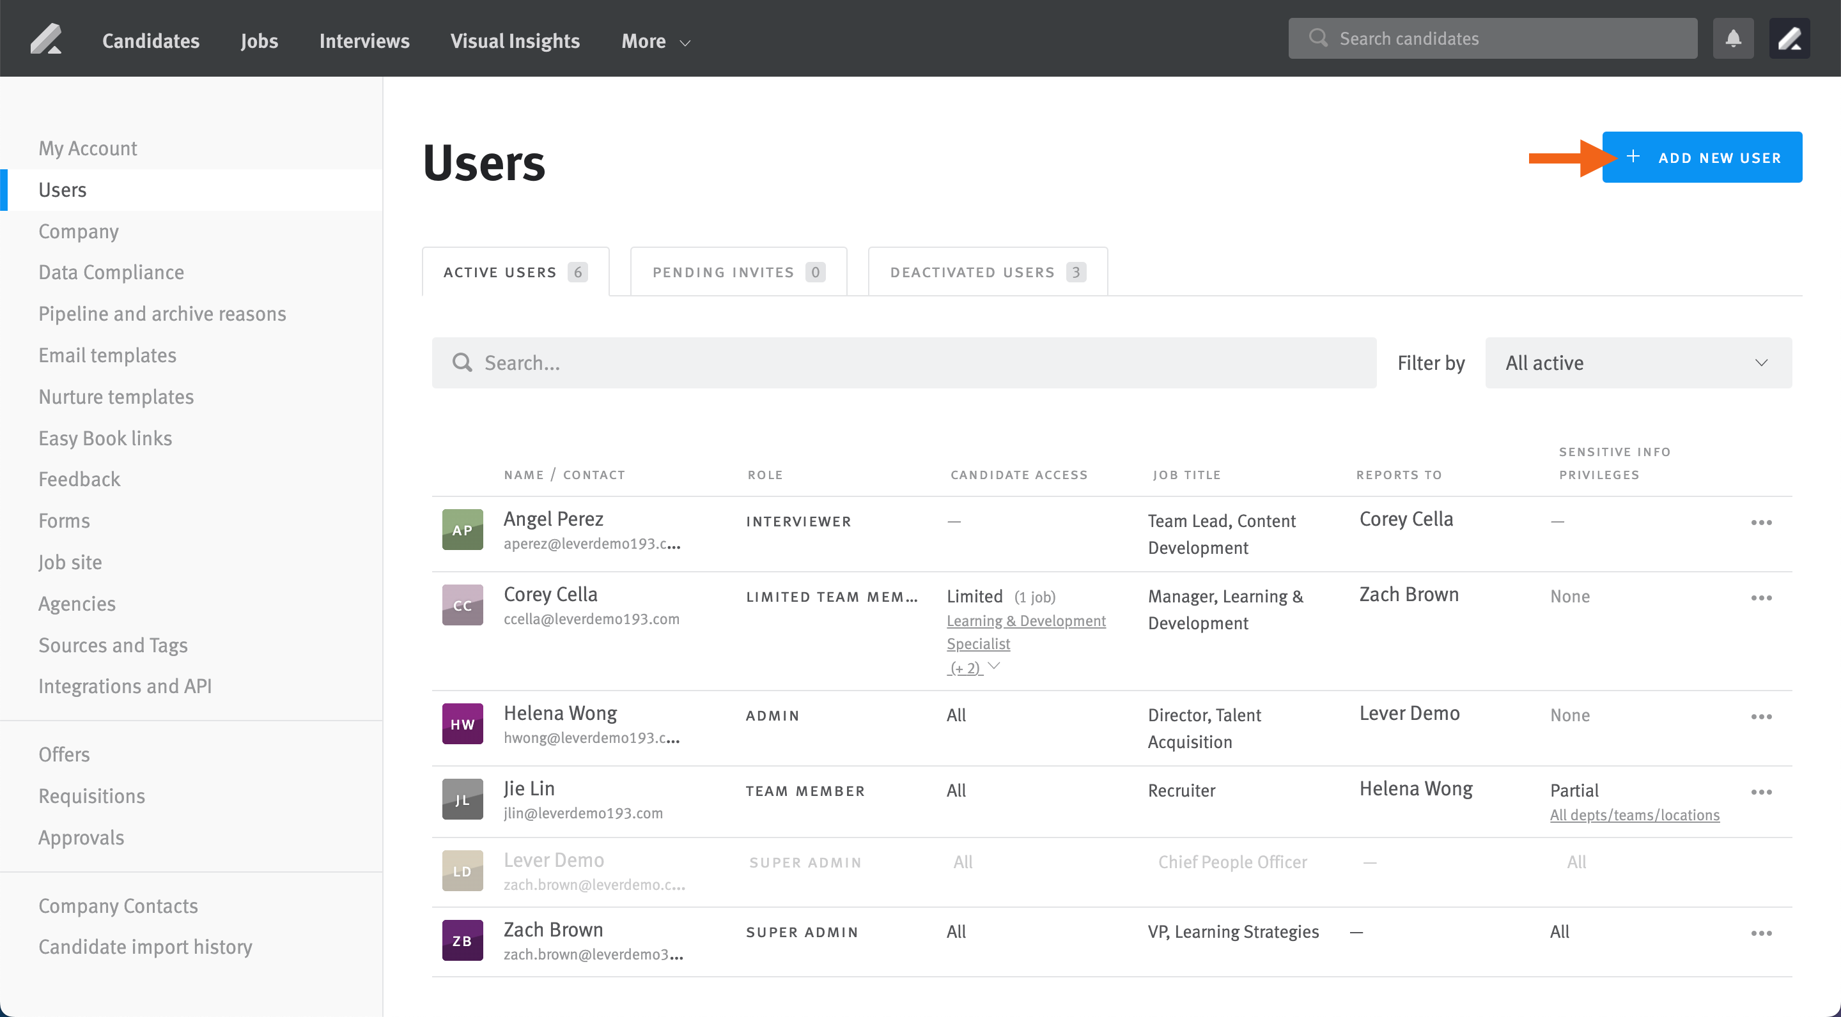
Task: Open the row options menu for Helena Wong
Action: (x=1762, y=716)
